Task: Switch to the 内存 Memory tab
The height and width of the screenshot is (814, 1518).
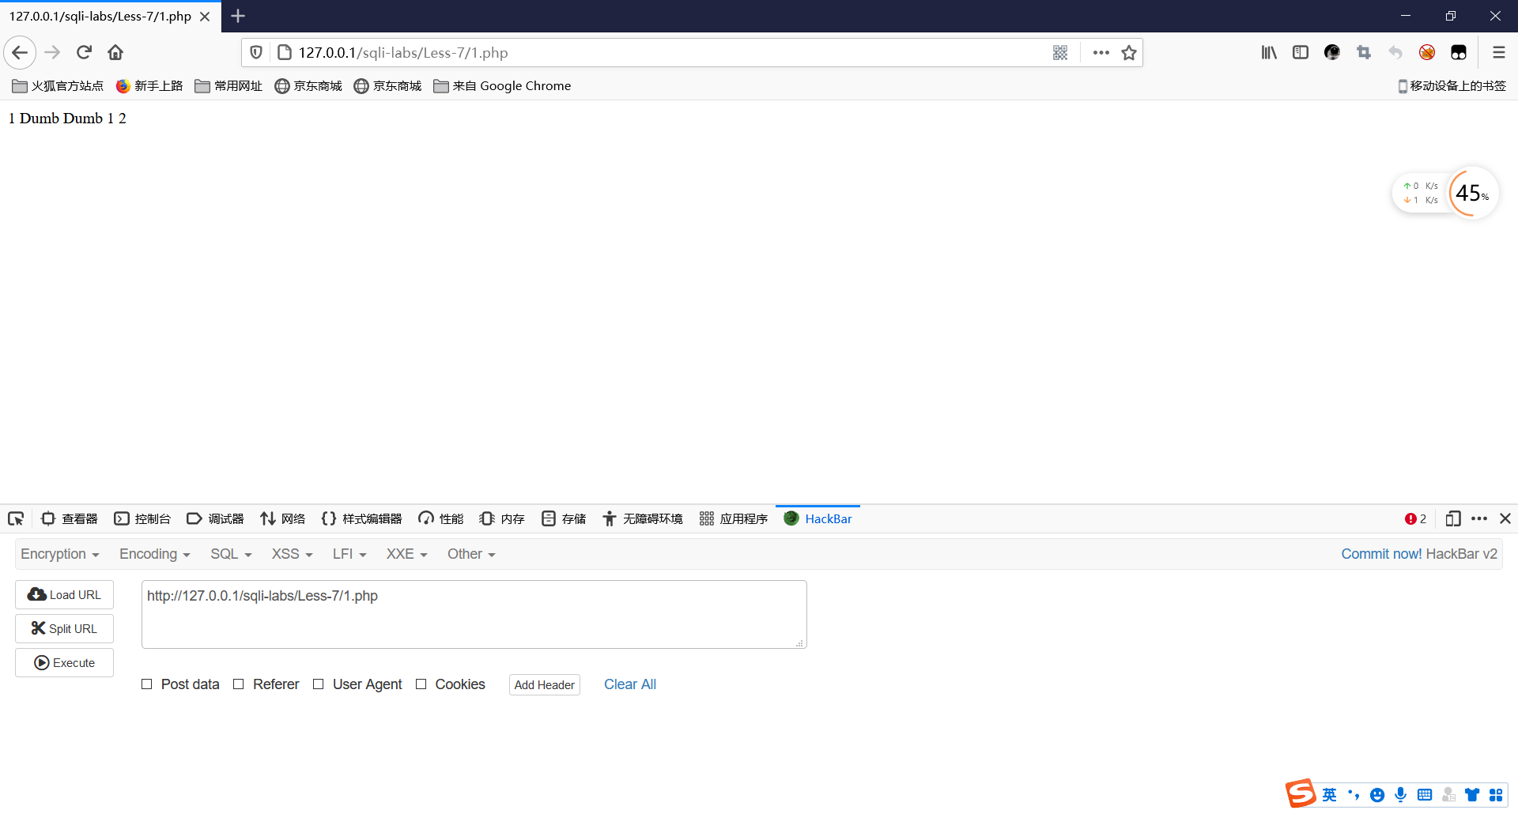Action: tap(502, 519)
